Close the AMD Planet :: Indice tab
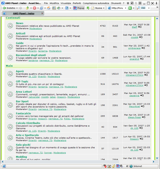Image resolution: width=160 pixels, height=169 pixels. coord(42,13)
